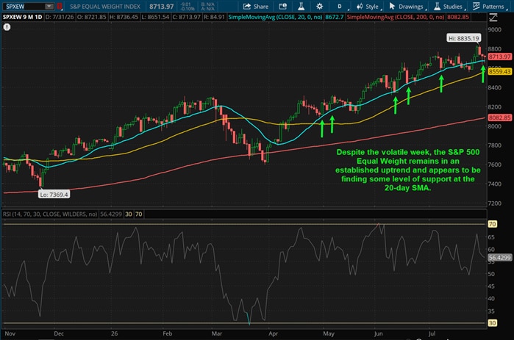Screen dimensions: 514x340
Task: Click the exclamation warning icon on the chart
Action: (x=7, y=27)
